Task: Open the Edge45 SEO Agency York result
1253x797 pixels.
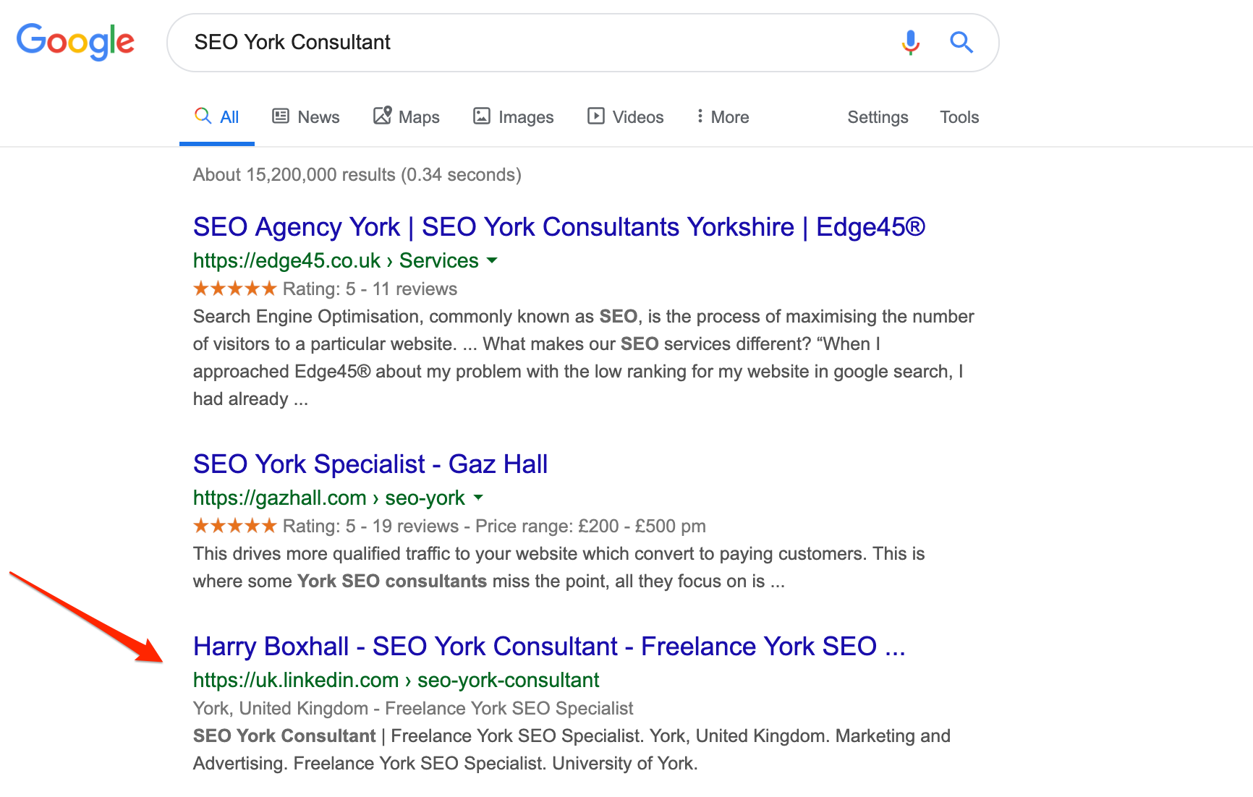Action: pyautogui.click(x=558, y=227)
